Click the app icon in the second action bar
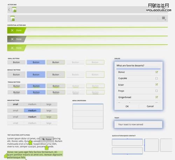Screen dimensions: 175x160 pyautogui.click(x=13, y=18)
